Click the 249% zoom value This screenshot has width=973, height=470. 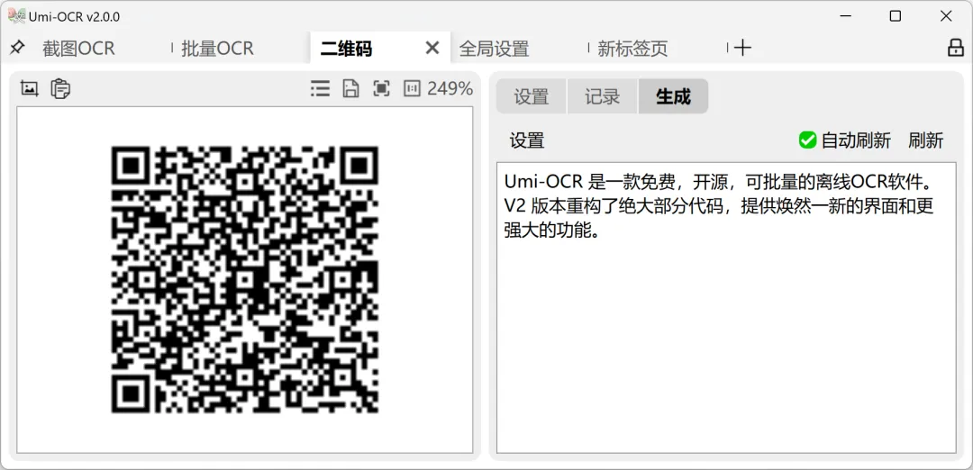(450, 88)
